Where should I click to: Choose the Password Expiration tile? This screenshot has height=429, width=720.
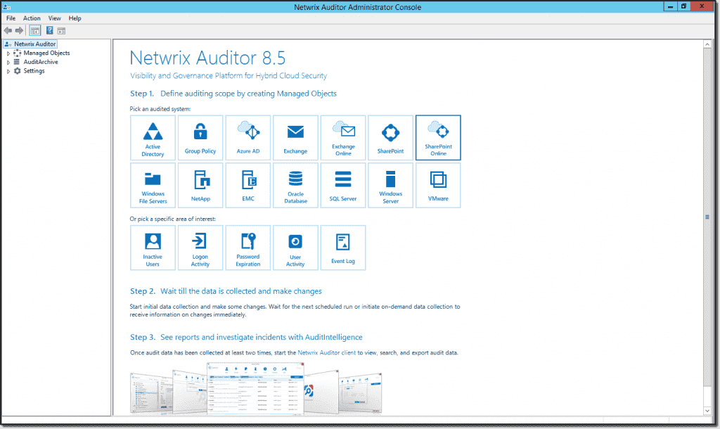tap(248, 248)
